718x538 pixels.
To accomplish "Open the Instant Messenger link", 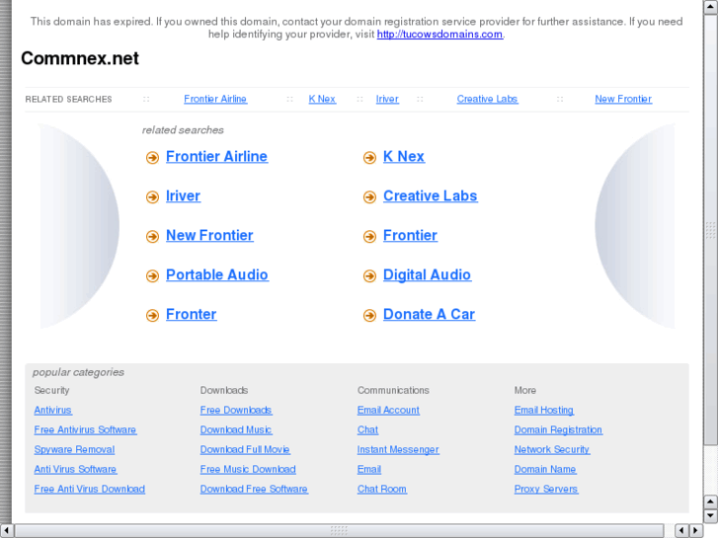I will tap(398, 449).
